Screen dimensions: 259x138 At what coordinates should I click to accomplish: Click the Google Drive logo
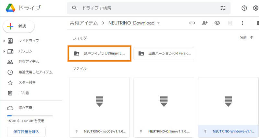coord(10,8)
